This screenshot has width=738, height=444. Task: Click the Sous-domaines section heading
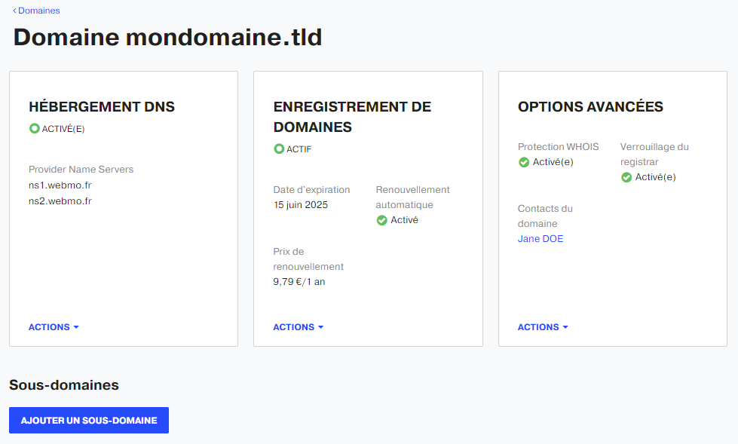64,384
